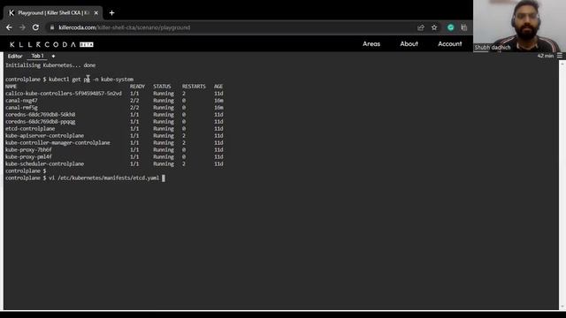The height and width of the screenshot is (318, 566).
Task: Select Tab 1 terminal tab
Action: coord(37,56)
